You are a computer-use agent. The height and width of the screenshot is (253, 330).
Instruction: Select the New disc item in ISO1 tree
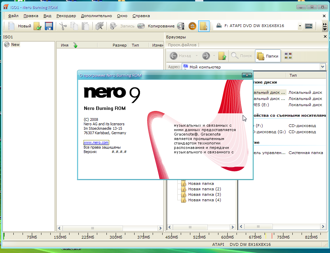[x=15, y=45]
